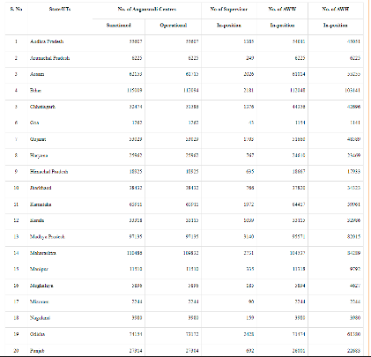Screen dimensions: 371x357
Task: Select the Gujarat row label
Action: click(x=38, y=139)
